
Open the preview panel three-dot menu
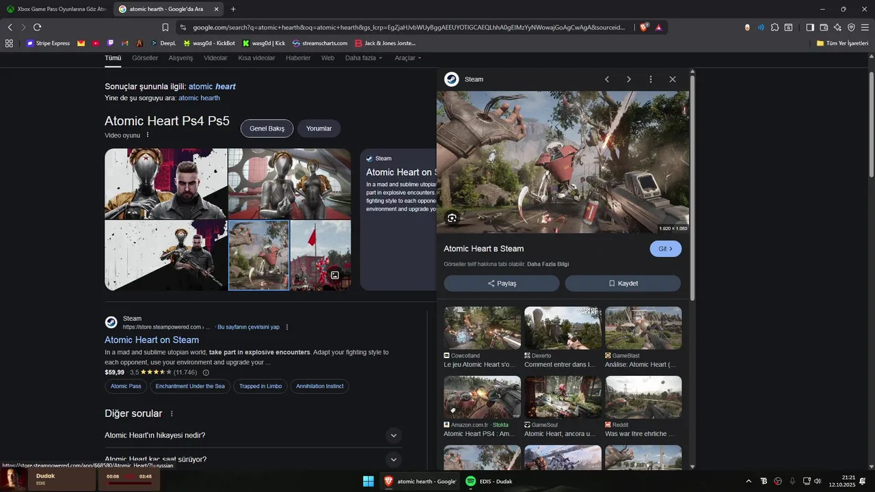650,79
